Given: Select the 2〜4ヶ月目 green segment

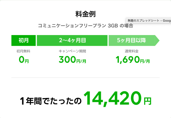Looking at the screenshot, I should pos(72,40).
